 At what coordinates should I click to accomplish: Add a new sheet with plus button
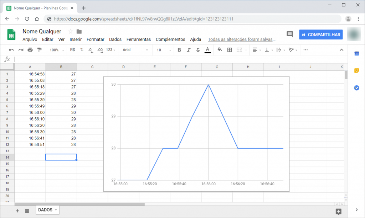click(17, 211)
